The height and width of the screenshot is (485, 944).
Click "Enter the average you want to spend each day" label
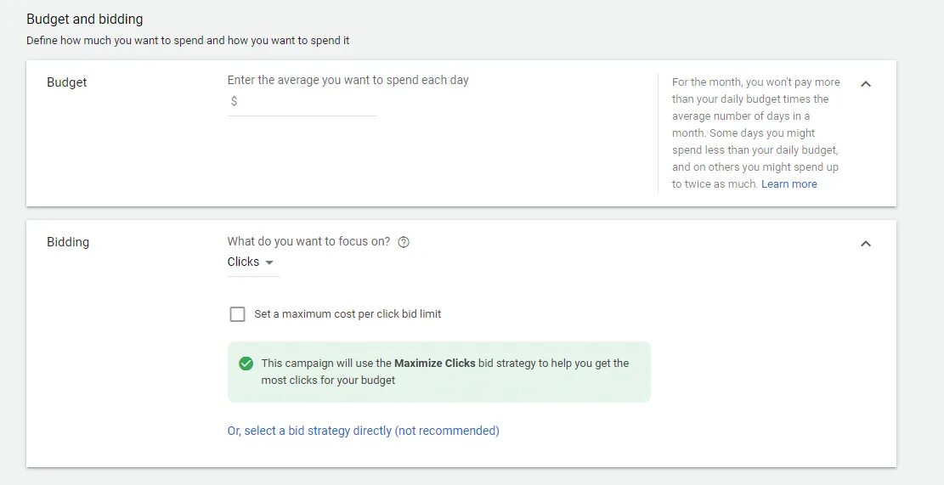[348, 80]
